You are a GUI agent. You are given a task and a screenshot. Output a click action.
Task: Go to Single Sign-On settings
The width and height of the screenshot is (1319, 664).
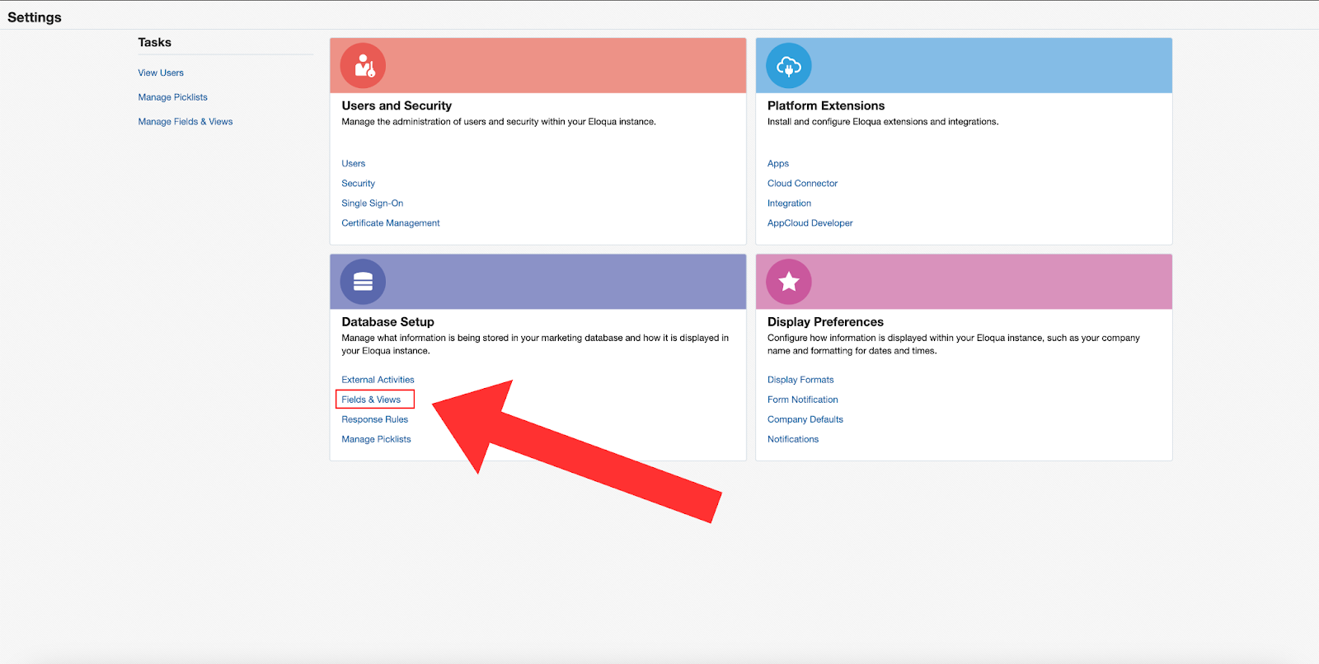[x=372, y=203]
